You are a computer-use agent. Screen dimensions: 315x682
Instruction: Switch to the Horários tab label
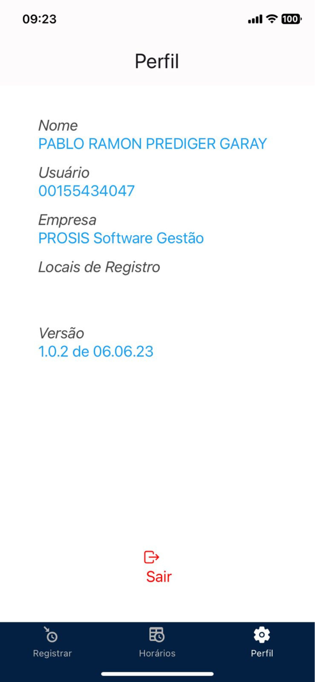(x=157, y=653)
